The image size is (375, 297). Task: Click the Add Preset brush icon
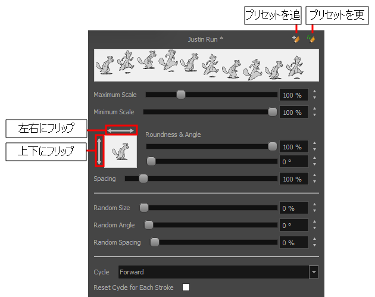tap(296, 39)
